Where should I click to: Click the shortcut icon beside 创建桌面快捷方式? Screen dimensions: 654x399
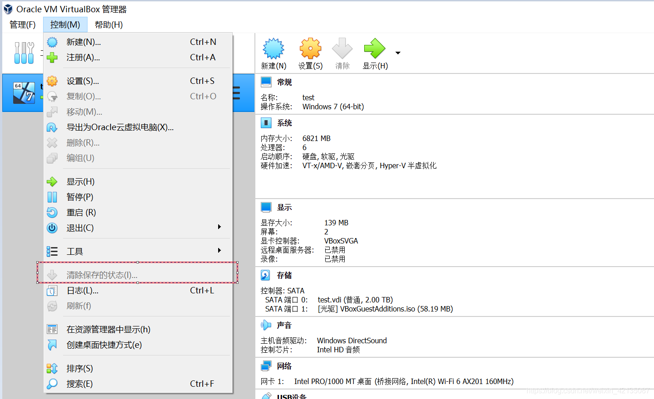point(52,345)
